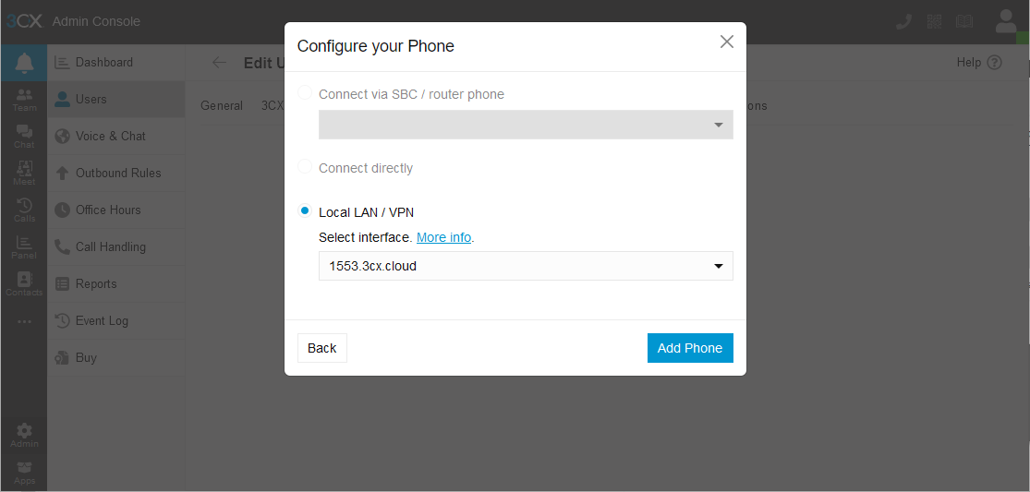The image size is (1030, 492).
Task: Open the Calls history icon
Action: click(24, 210)
